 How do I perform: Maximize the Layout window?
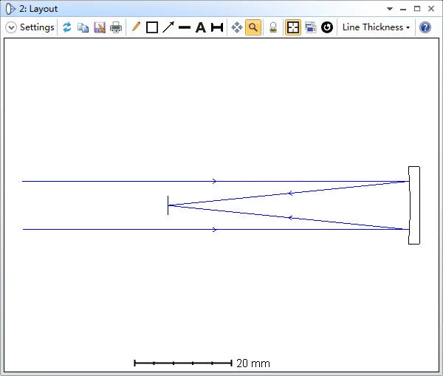417,9
